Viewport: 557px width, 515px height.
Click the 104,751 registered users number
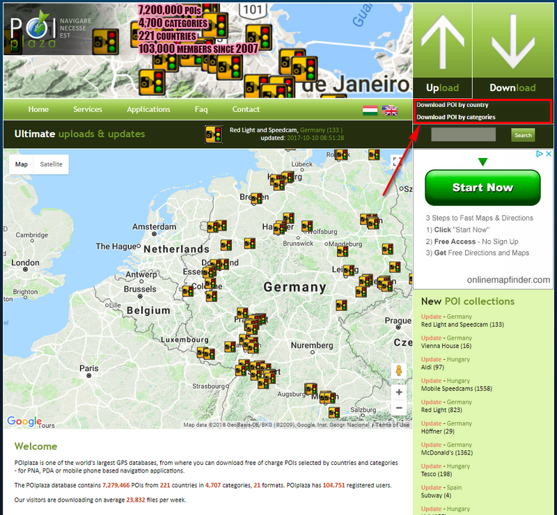334,485
